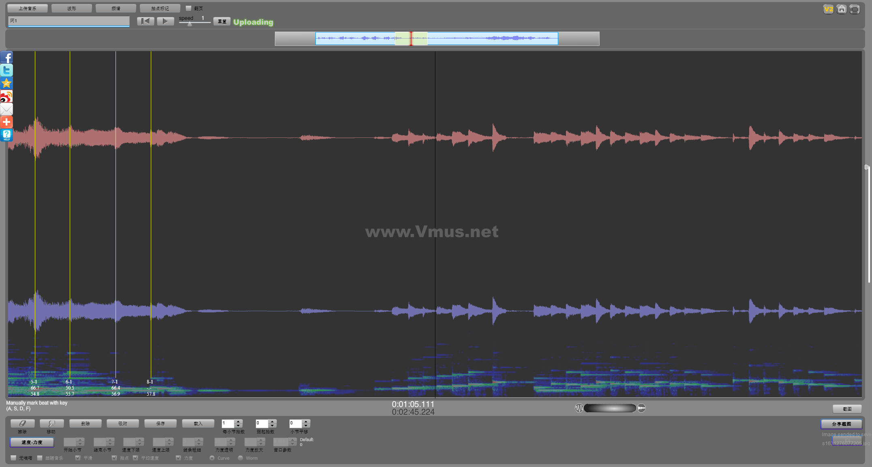Click the home icon at top right

click(x=842, y=9)
